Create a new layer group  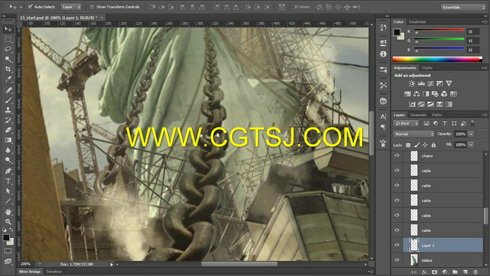455,272
